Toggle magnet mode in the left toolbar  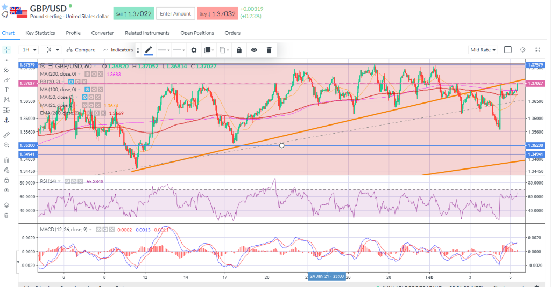coord(6,160)
